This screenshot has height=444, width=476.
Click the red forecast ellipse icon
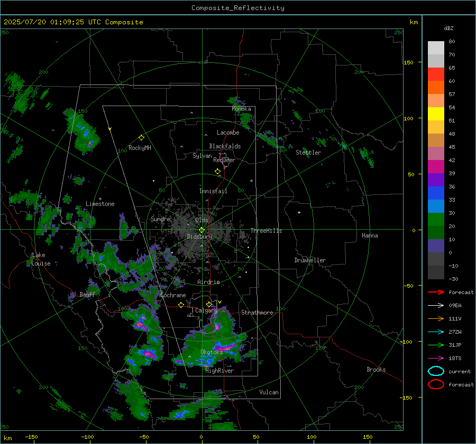[x=436, y=384]
